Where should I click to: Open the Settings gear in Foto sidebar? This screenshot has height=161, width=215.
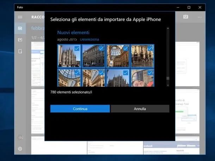point(20,149)
